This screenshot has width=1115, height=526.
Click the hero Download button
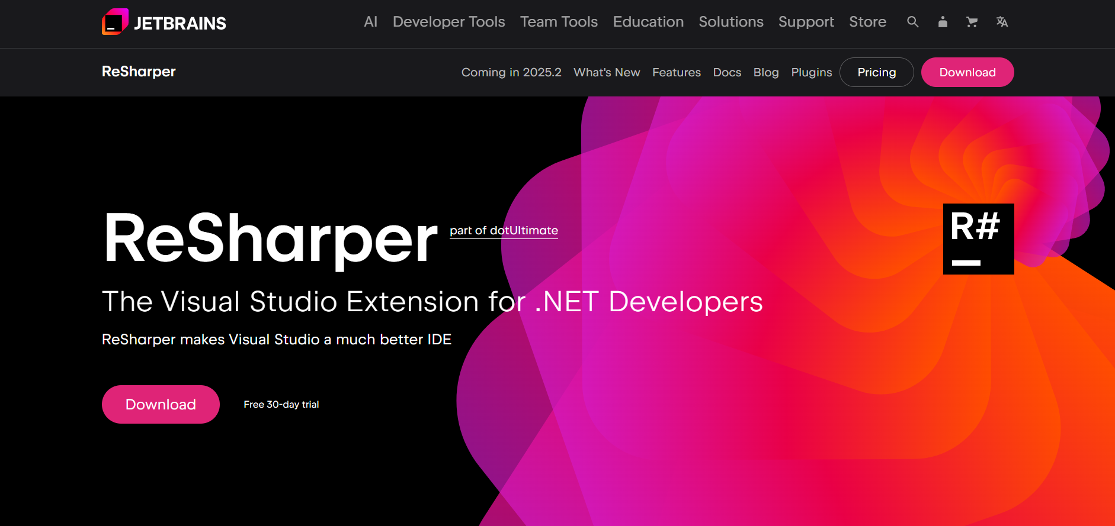click(161, 404)
